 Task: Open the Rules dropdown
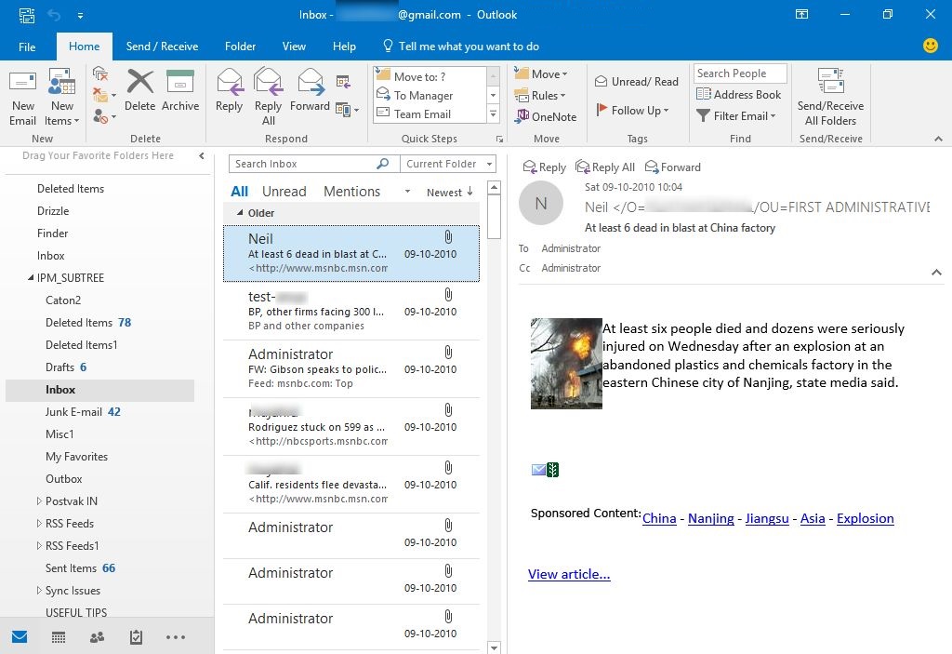coord(540,96)
